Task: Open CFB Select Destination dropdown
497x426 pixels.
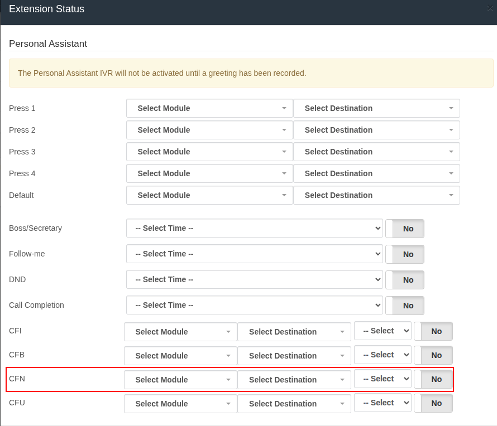Action: 294,356
